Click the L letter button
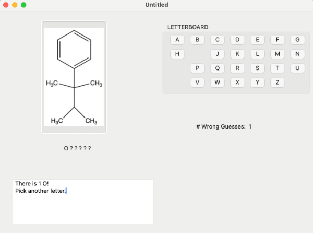The image size is (313, 233). pos(257,54)
